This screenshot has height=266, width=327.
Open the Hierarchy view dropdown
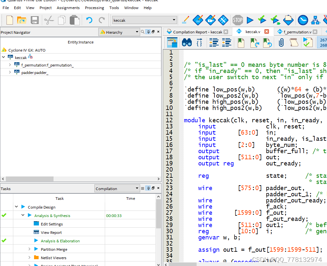pos(119,32)
